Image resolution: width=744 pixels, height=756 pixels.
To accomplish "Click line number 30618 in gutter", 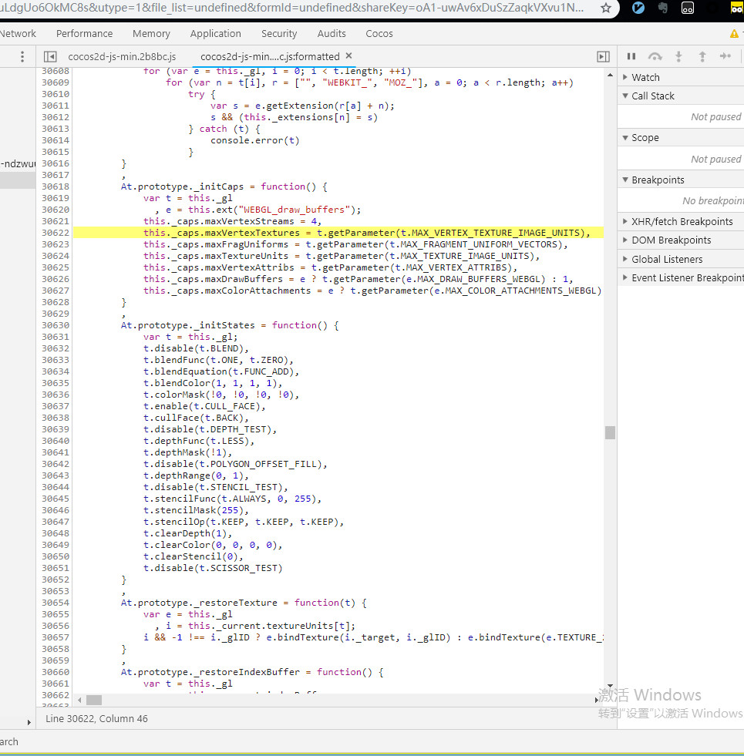I will 56,186.
